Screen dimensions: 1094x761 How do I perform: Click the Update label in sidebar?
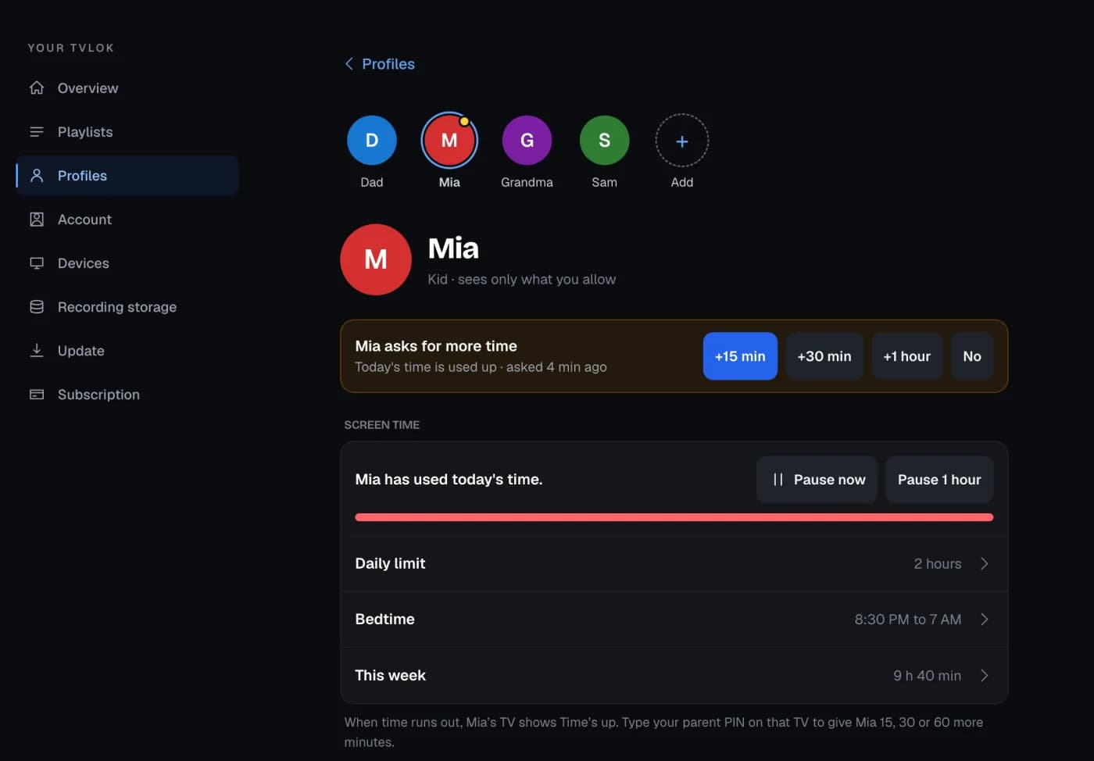point(81,351)
